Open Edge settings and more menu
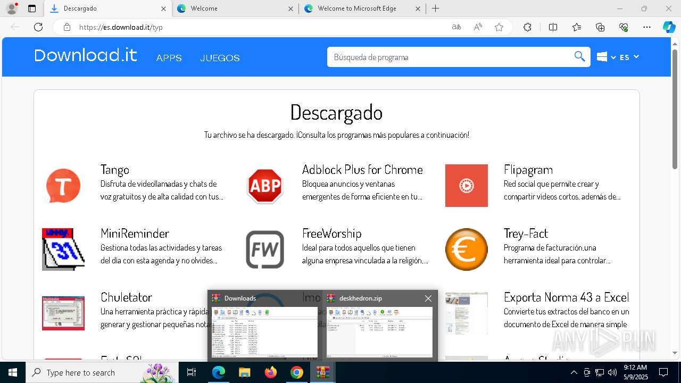Image resolution: width=681 pixels, height=383 pixels. [x=647, y=27]
